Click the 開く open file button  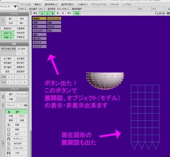click(11, 19)
